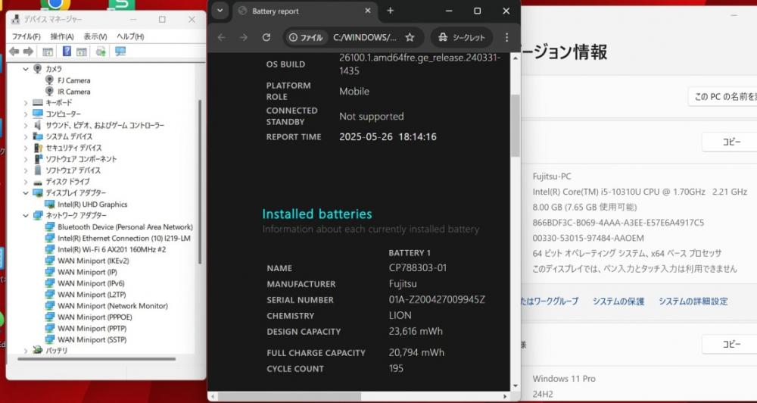The height and width of the screenshot is (403, 757).
Task: Open the browser three-dot menu
Action: tap(506, 37)
